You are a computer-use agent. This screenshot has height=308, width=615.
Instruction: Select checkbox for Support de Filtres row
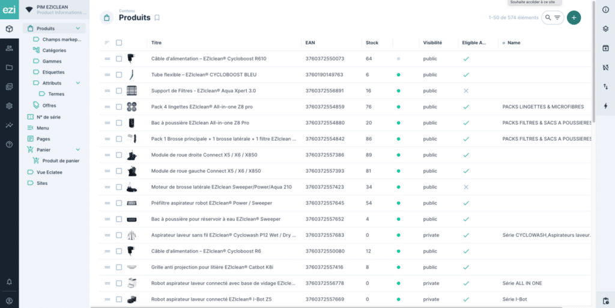click(119, 91)
